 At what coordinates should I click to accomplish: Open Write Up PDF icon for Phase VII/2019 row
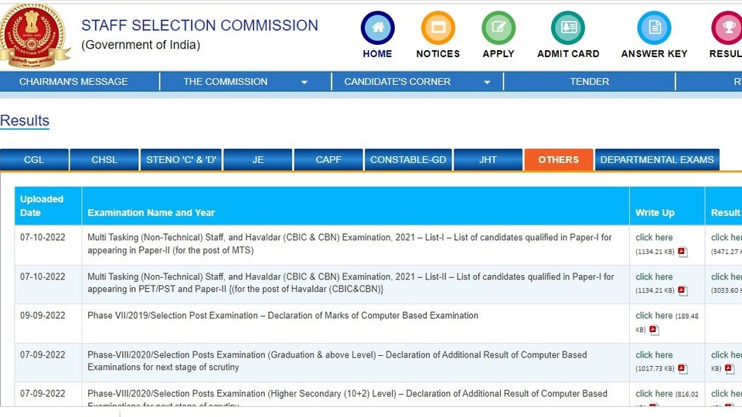click(654, 330)
